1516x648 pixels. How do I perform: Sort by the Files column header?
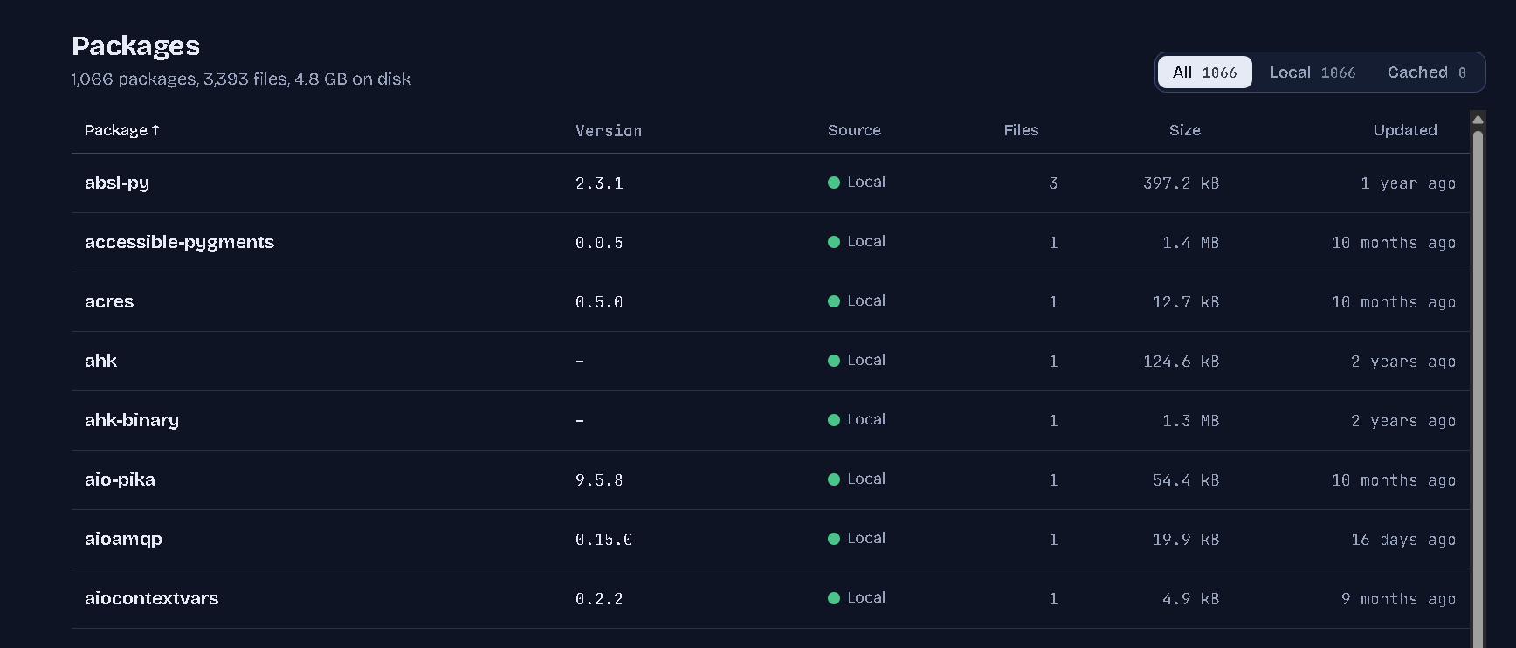[x=1021, y=130]
